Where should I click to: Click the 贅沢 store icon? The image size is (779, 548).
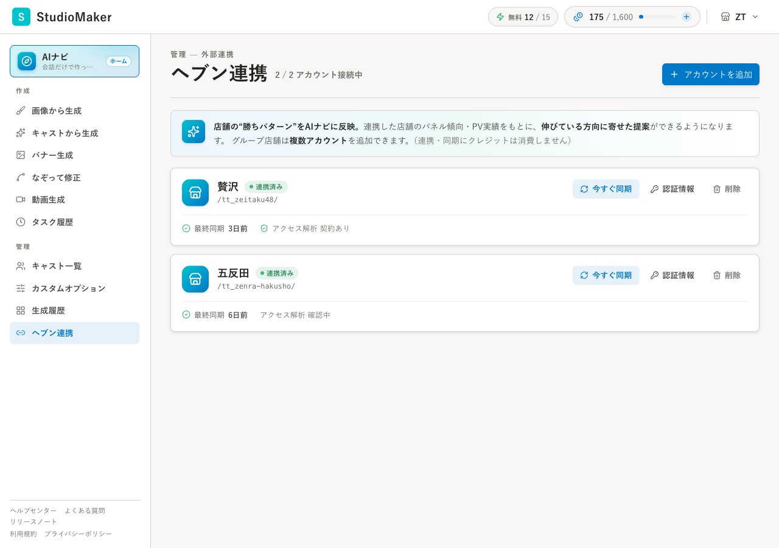(x=195, y=193)
